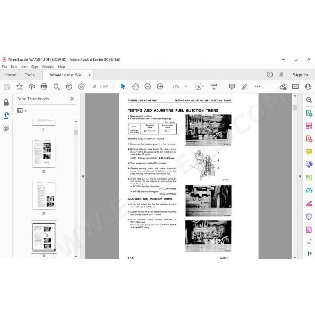Select the page 28 thumbnail
Viewport: 315px width, 315px height.
tap(44, 153)
